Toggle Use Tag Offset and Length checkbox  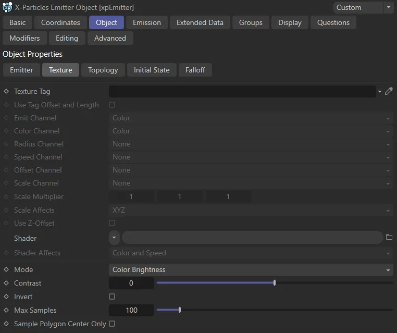coord(112,105)
